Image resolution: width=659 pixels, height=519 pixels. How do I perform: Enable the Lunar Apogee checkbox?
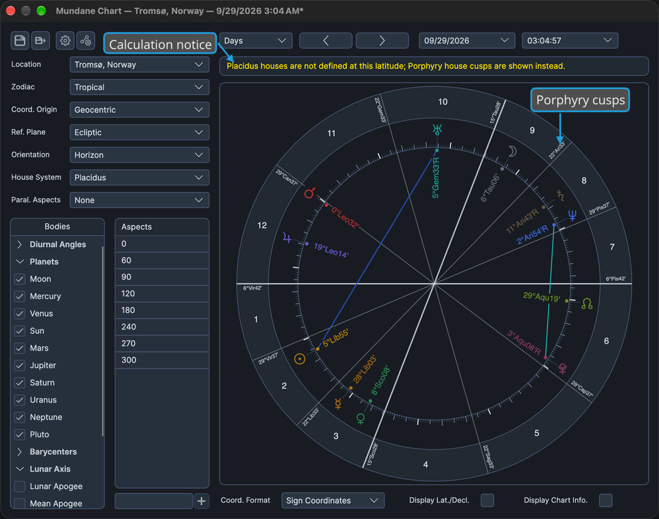click(x=20, y=486)
